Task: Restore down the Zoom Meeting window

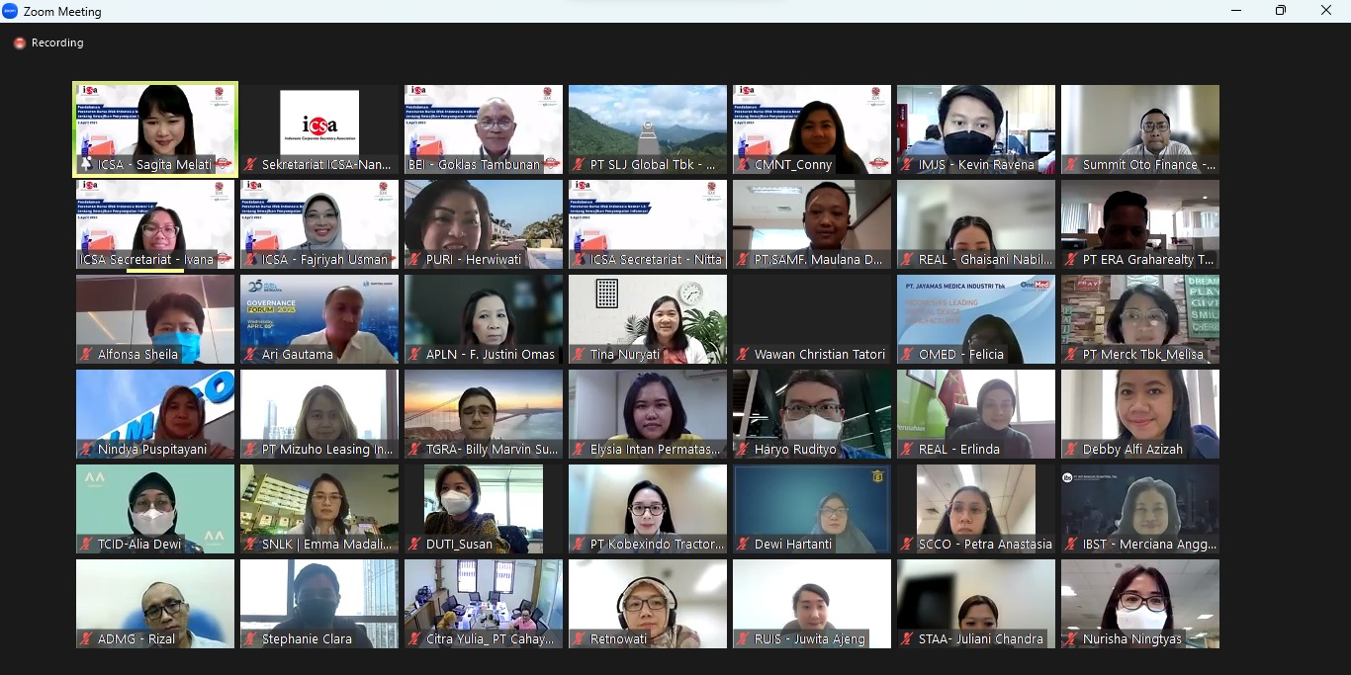Action: pos(1281,11)
